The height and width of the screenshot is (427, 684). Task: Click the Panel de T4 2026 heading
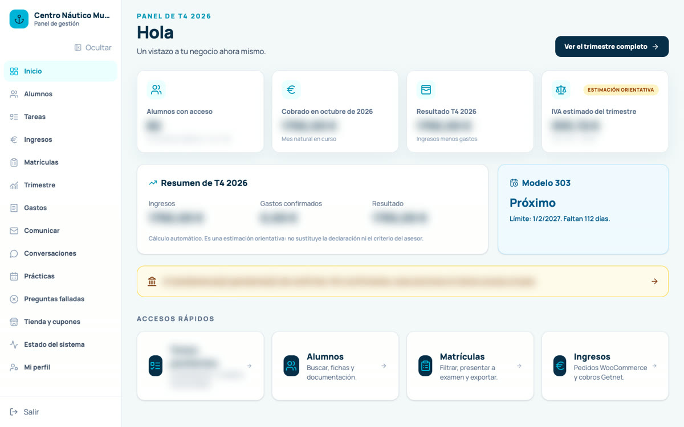click(x=174, y=16)
